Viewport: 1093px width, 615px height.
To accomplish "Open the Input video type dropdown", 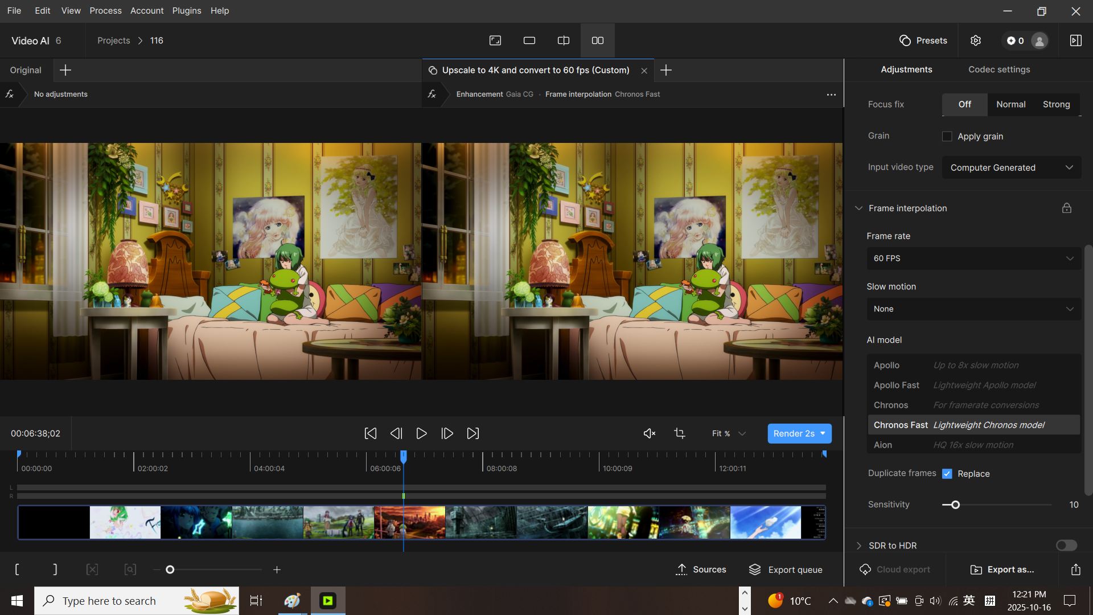I will [x=1011, y=167].
